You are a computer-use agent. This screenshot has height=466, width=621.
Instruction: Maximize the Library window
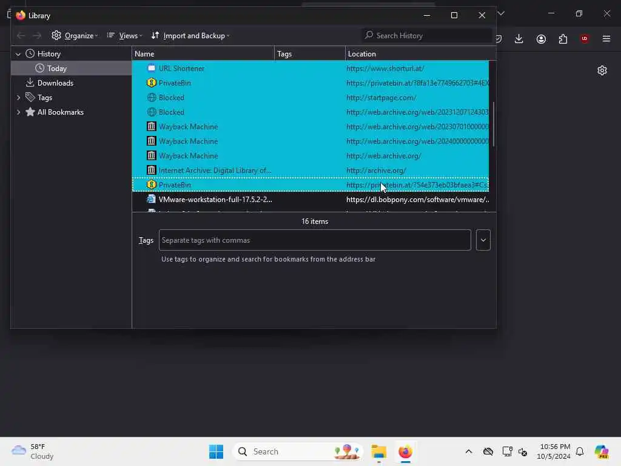click(454, 15)
